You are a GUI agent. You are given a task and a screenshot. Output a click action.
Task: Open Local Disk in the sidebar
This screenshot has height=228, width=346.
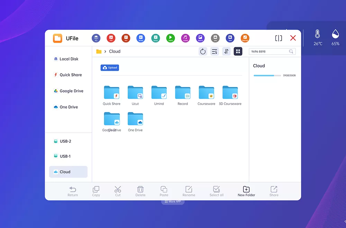[x=66, y=59]
